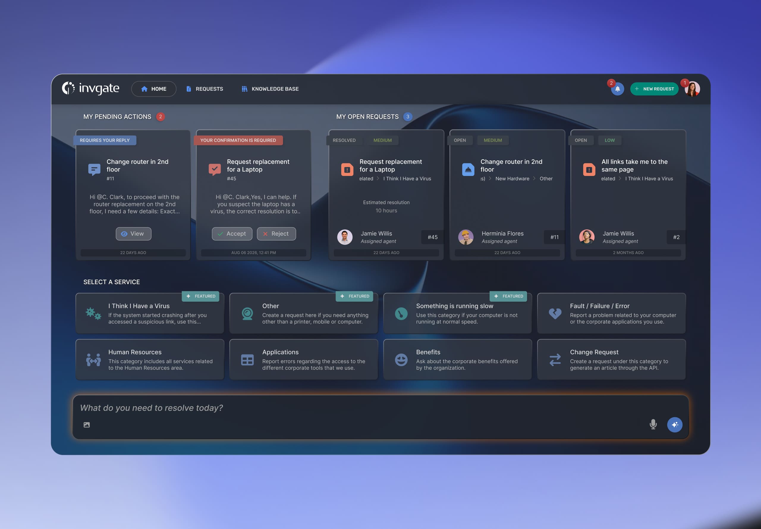Open the user profile avatar
The width and height of the screenshot is (761, 529).
pyautogui.click(x=692, y=89)
